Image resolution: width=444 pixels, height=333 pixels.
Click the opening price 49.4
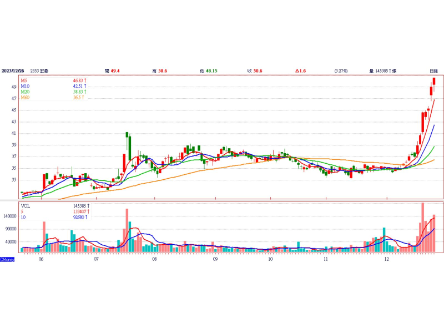115,71
